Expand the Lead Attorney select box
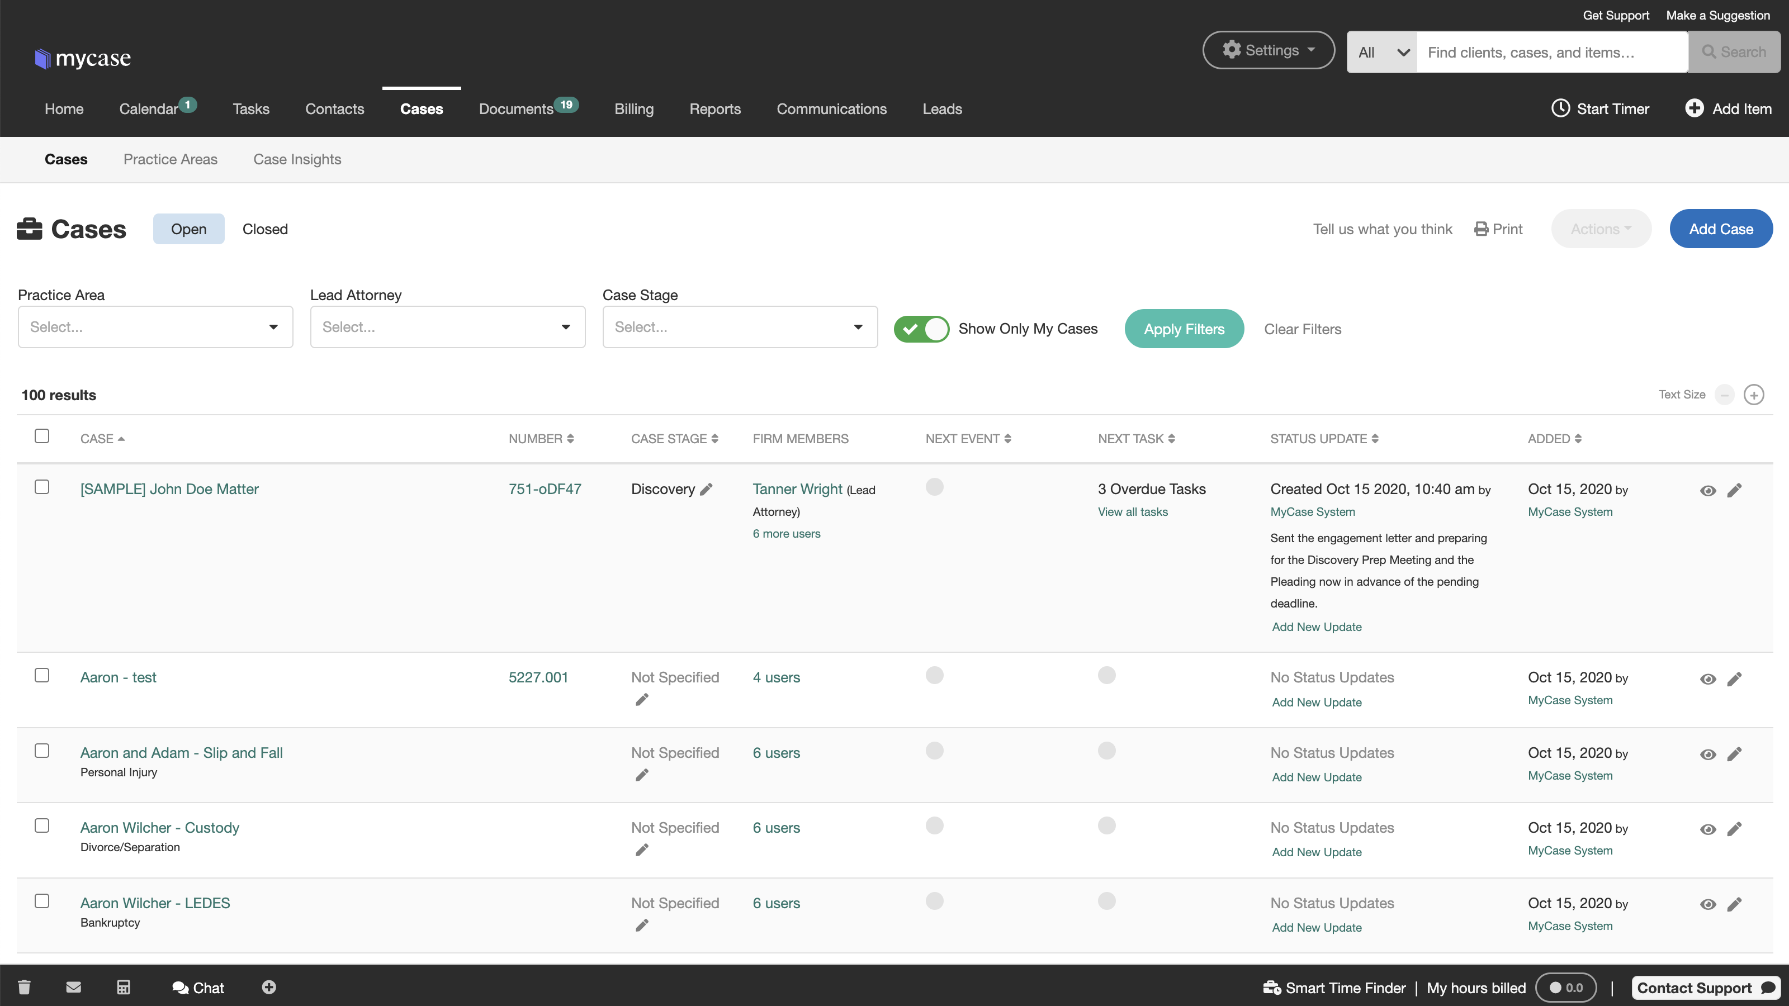The width and height of the screenshot is (1789, 1006). 447,327
